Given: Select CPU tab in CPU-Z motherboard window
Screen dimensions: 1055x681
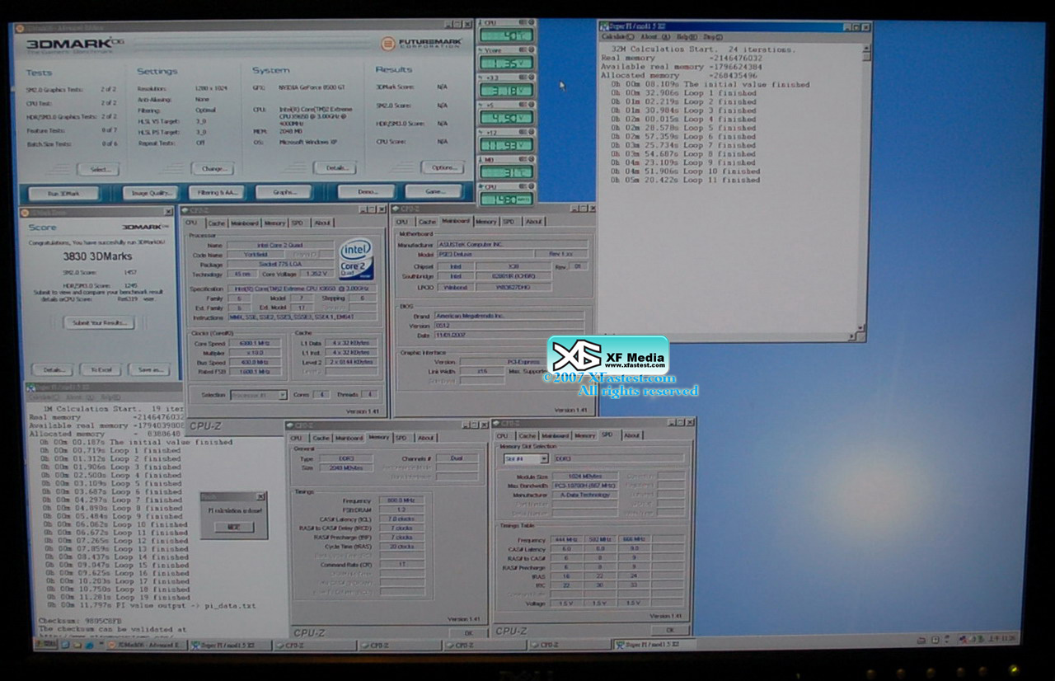Looking at the screenshot, I should (402, 221).
